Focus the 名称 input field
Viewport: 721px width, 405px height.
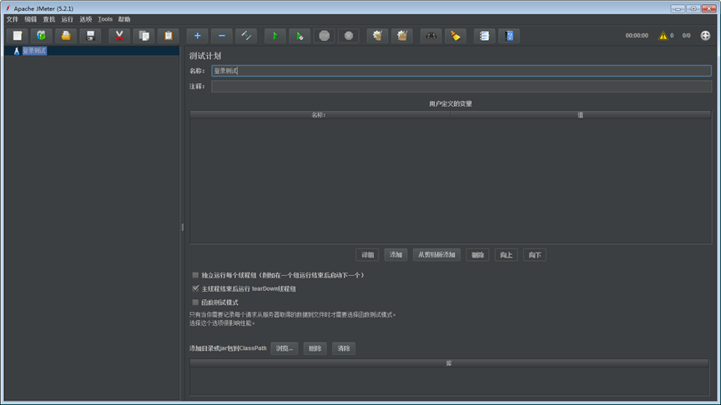pos(461,71)
